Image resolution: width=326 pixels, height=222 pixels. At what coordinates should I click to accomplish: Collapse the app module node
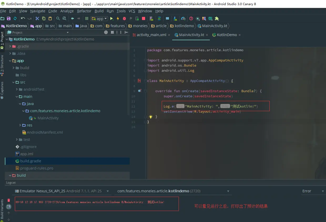[x=10, y=61]
